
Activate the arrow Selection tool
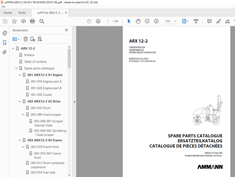pyautogui.click(x=129, y=21)
